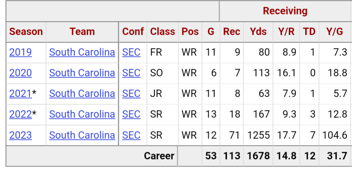Open the 2021 season link
The height and width of the screenshot is (169, 352).
(20, 94)
